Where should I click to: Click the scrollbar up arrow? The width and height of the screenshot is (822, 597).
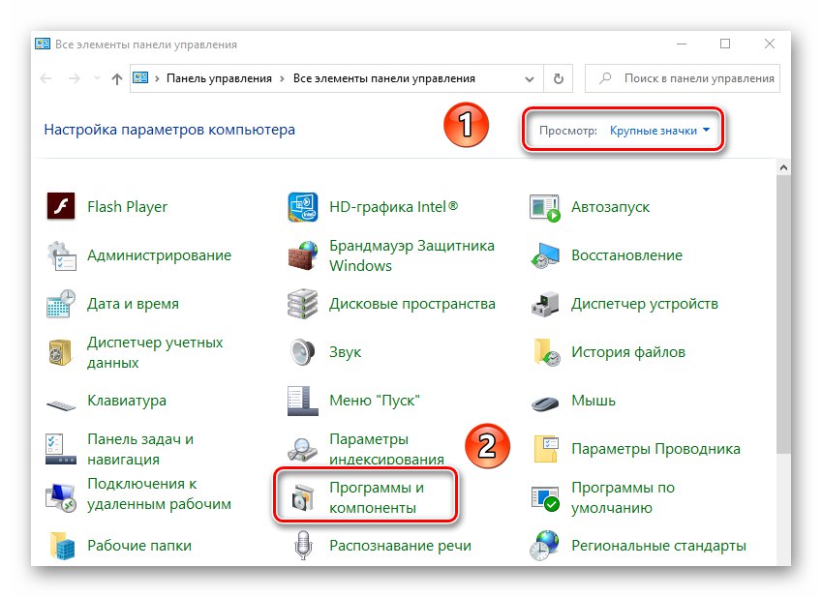pos(783,167)
